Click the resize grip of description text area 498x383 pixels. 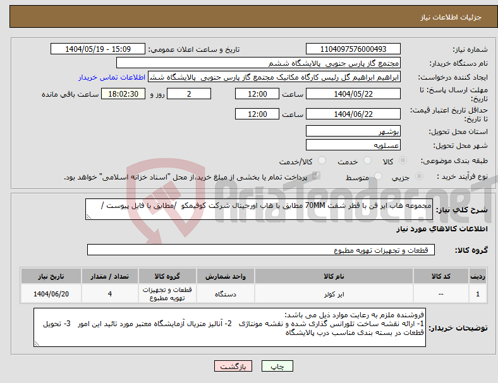click(88, 217)
